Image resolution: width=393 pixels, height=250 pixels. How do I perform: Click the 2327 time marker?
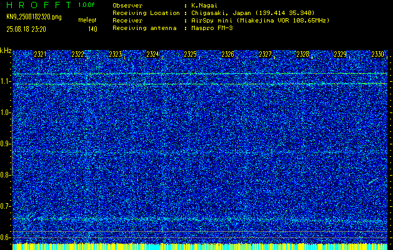(265, 54)
